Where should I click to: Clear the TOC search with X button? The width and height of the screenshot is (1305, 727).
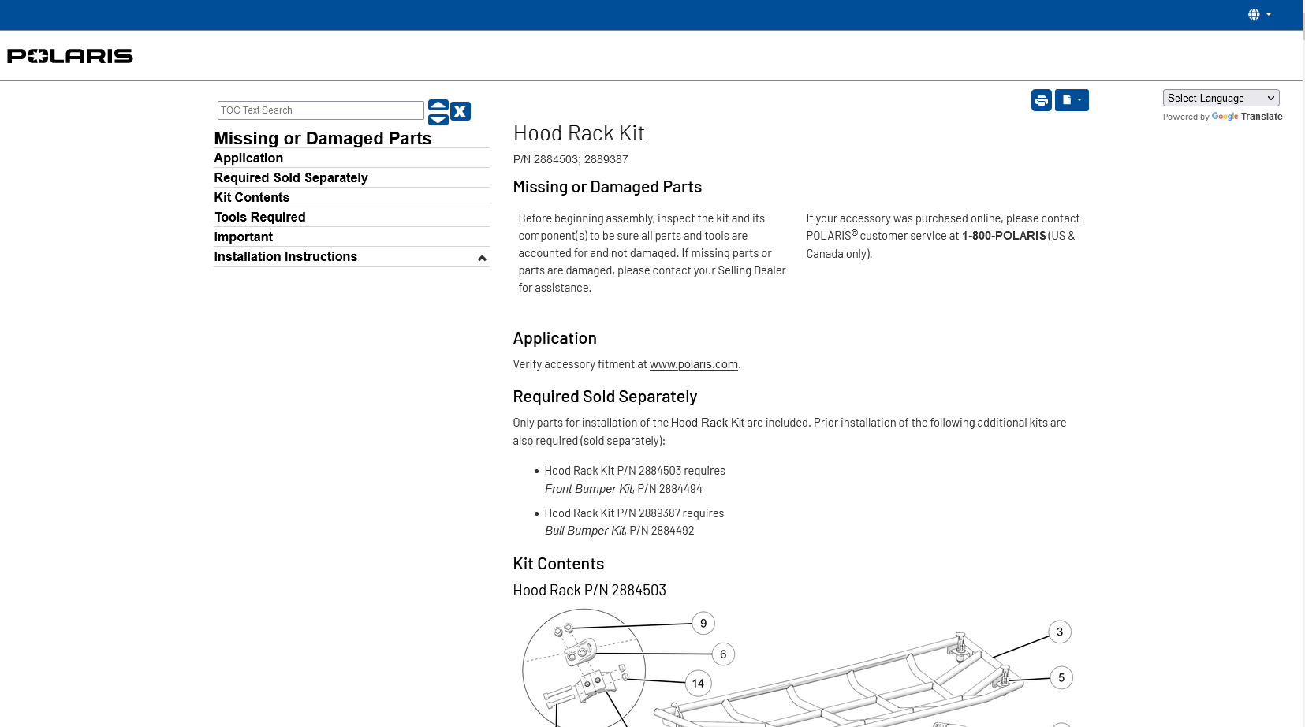[x=460, y=111]
